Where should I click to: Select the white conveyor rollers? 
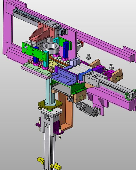click(80, 68)
